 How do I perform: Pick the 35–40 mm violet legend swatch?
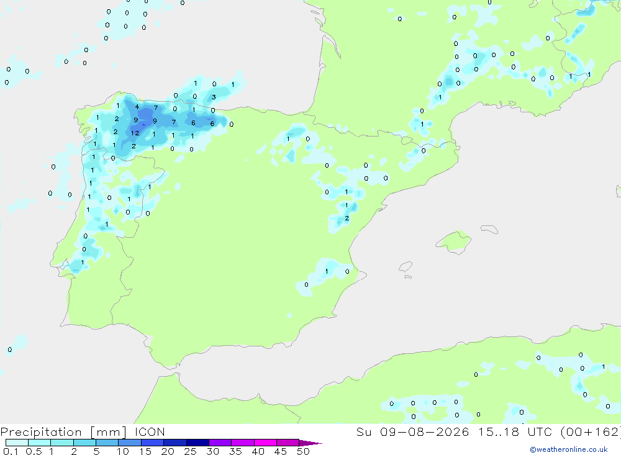243,443
